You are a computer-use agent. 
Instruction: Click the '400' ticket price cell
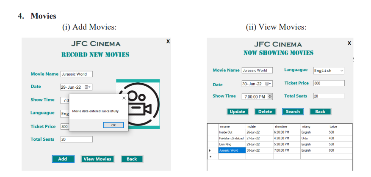tap(340, 138)
